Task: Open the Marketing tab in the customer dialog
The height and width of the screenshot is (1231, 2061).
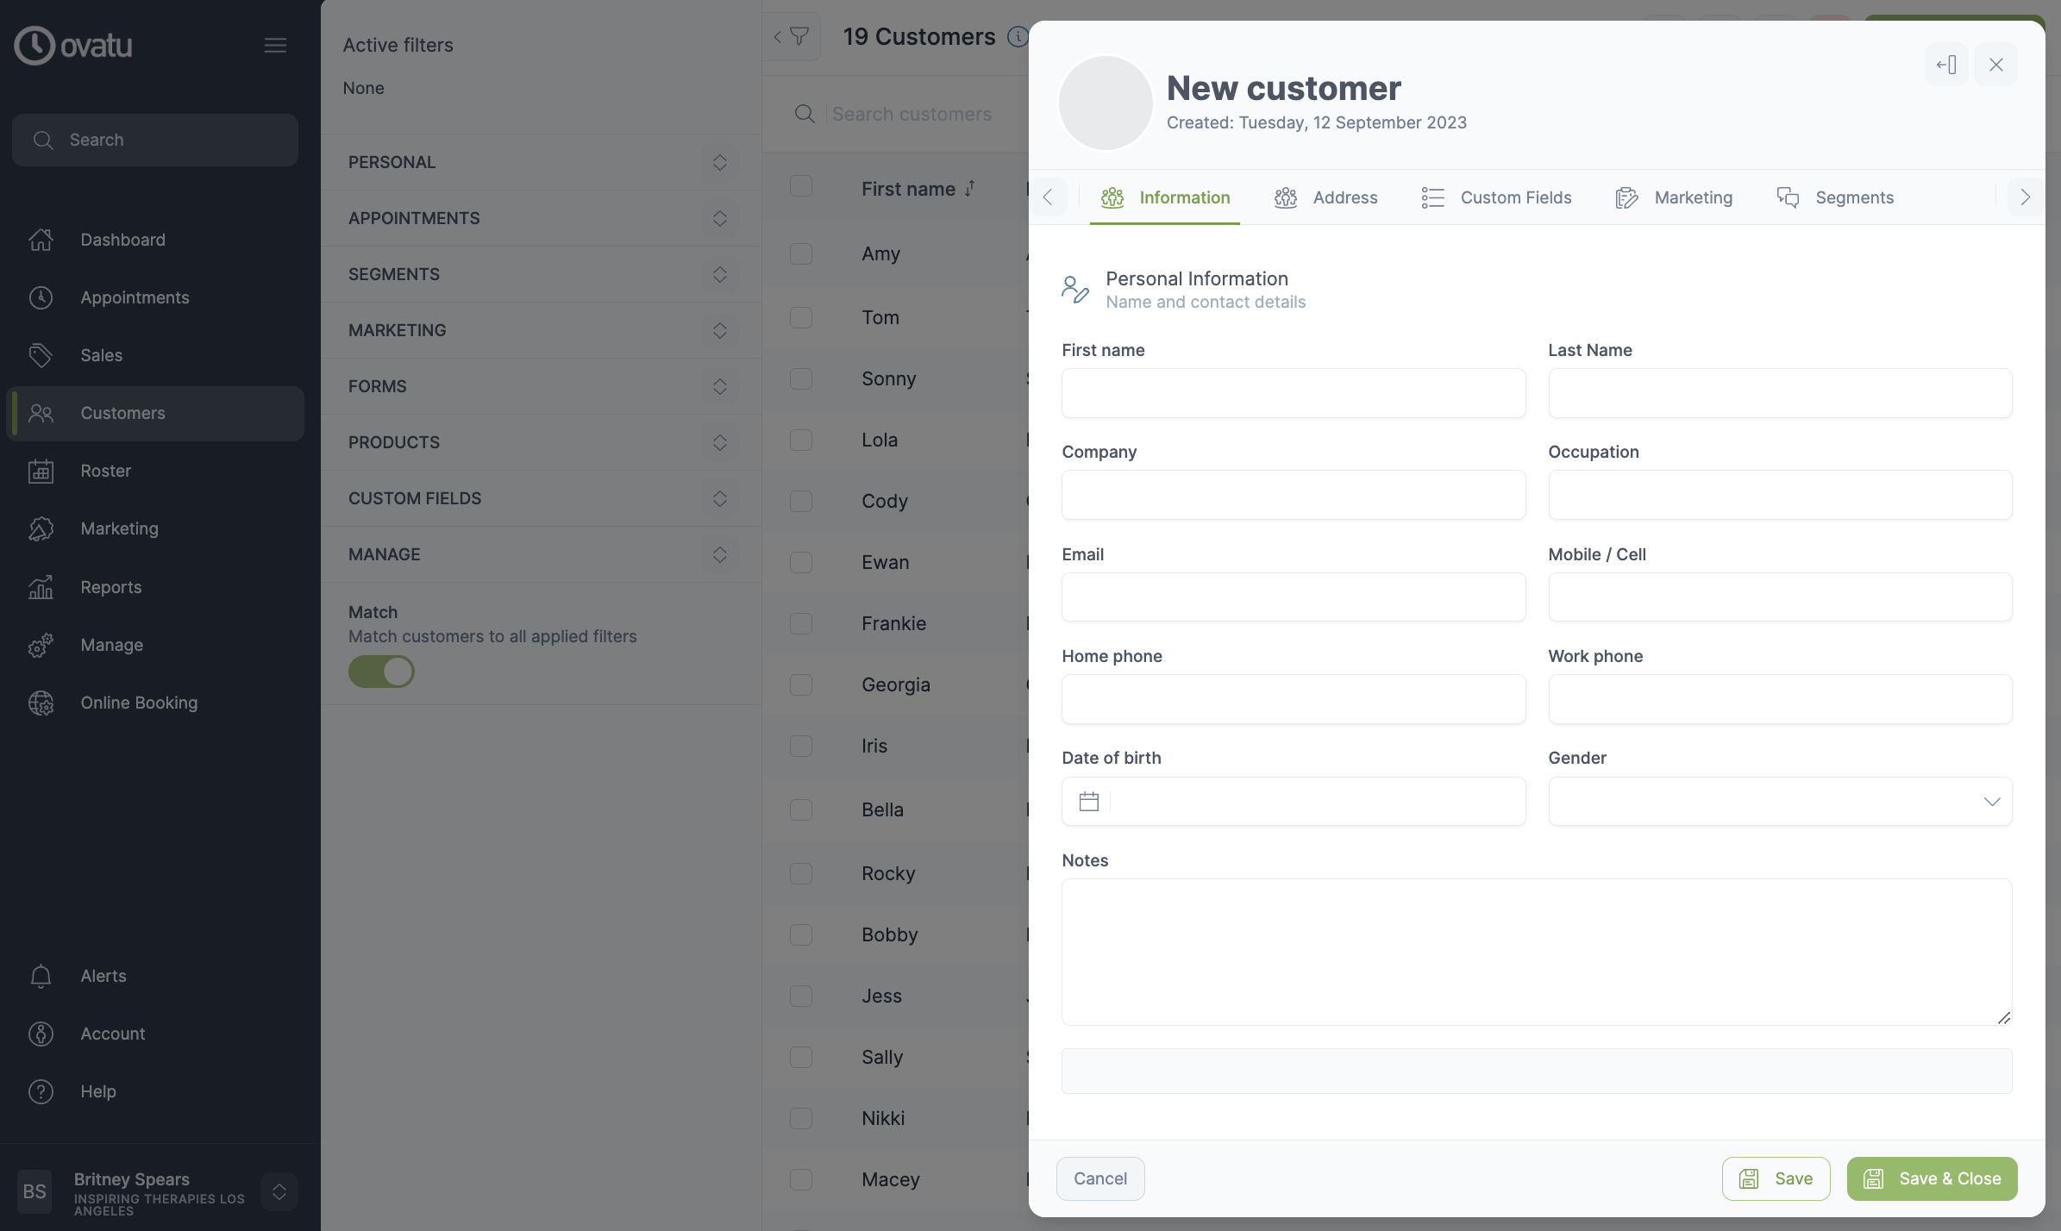Action: click(x=1693, y=197)
